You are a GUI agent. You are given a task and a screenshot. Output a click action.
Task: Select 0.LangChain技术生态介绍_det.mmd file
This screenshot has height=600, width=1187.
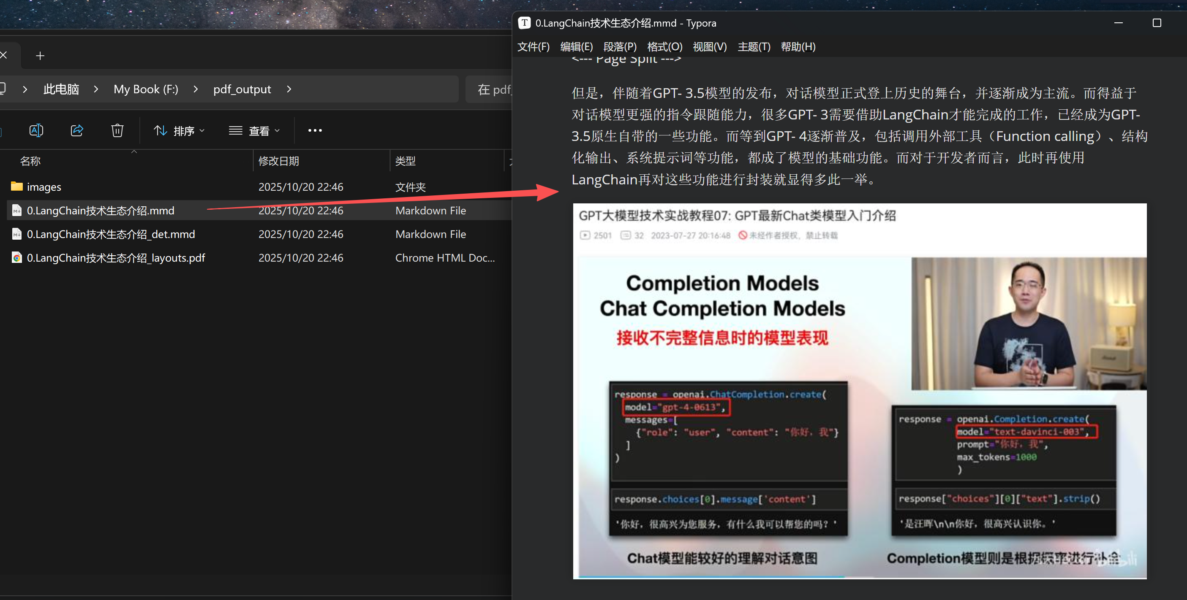[x=111, y=234]
